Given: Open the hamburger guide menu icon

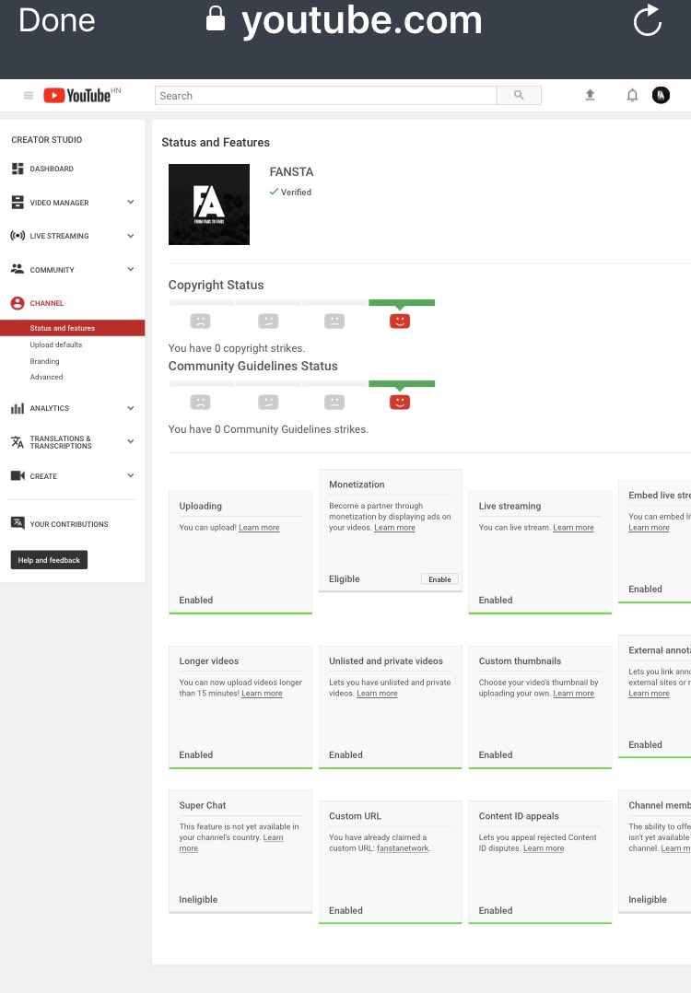Looking at the screenshot, I should (x=28, y=96).
